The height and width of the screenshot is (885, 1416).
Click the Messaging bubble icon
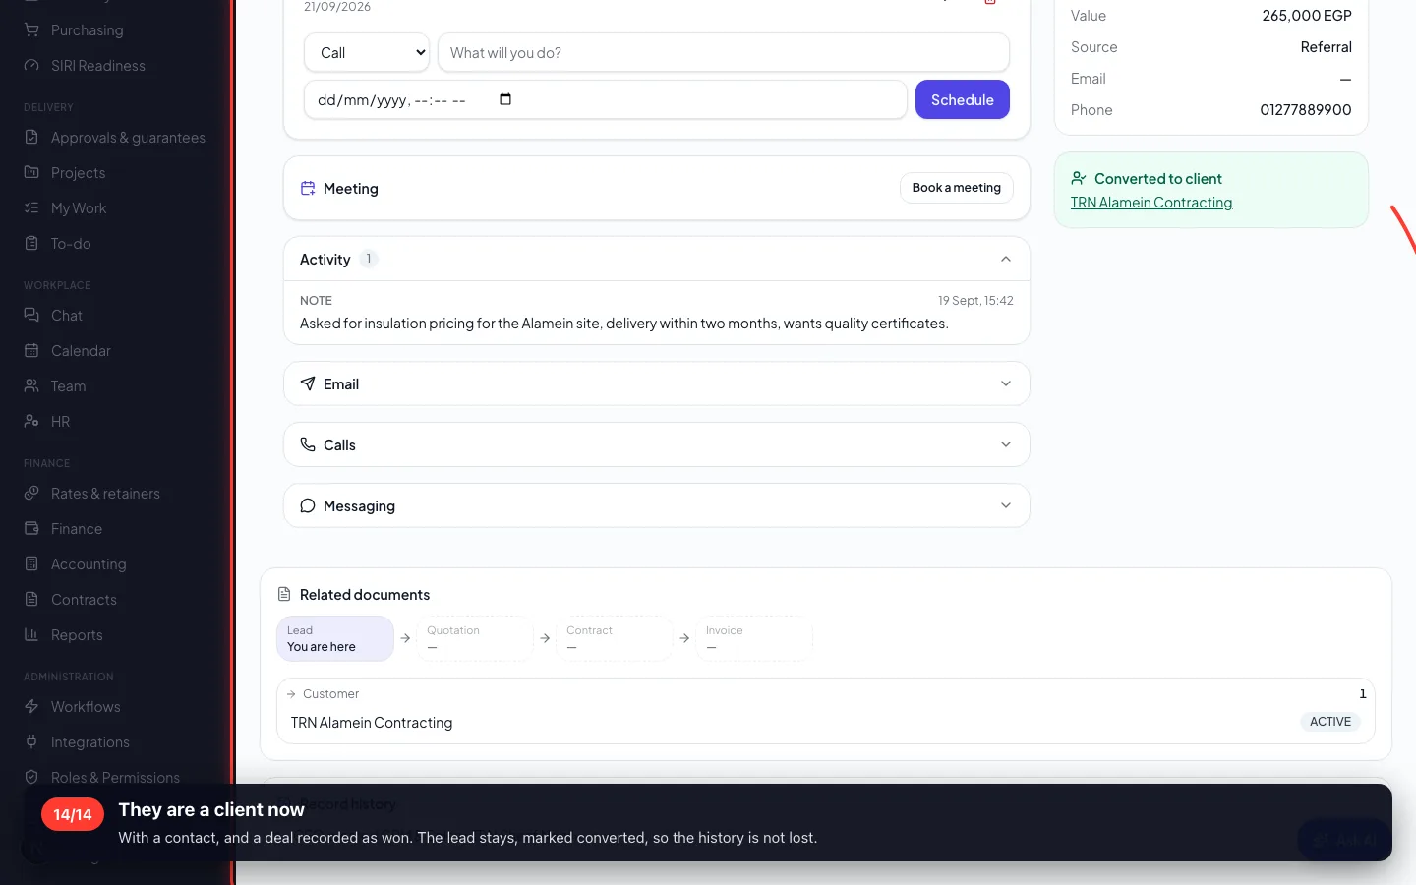pos(308,505)
